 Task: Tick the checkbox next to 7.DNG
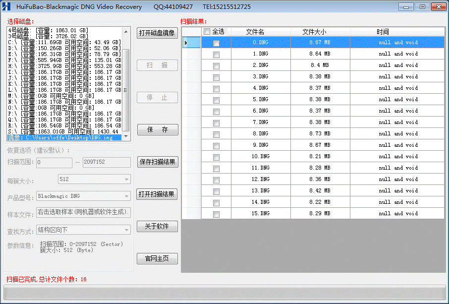click(216, 122)
